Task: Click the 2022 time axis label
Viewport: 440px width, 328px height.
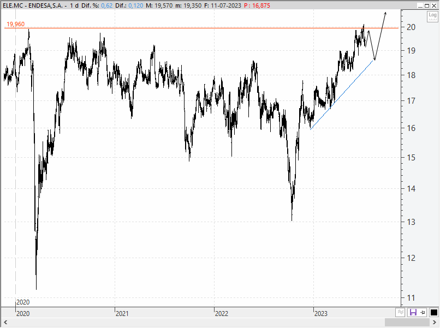Action: click(x=222, y=313)
